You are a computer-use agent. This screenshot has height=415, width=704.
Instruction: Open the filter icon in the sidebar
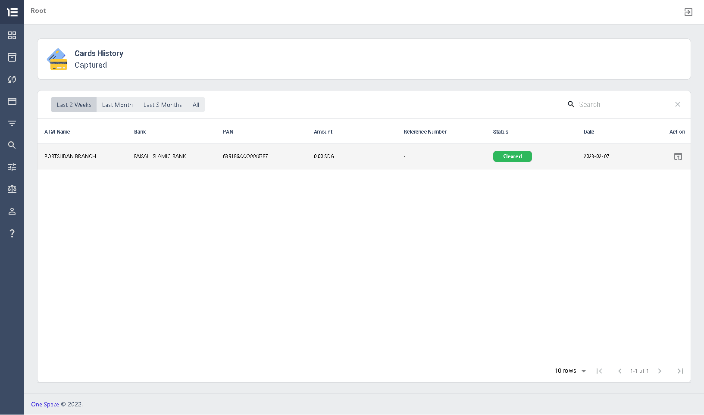pyautogui.click(x=12, y=123)
